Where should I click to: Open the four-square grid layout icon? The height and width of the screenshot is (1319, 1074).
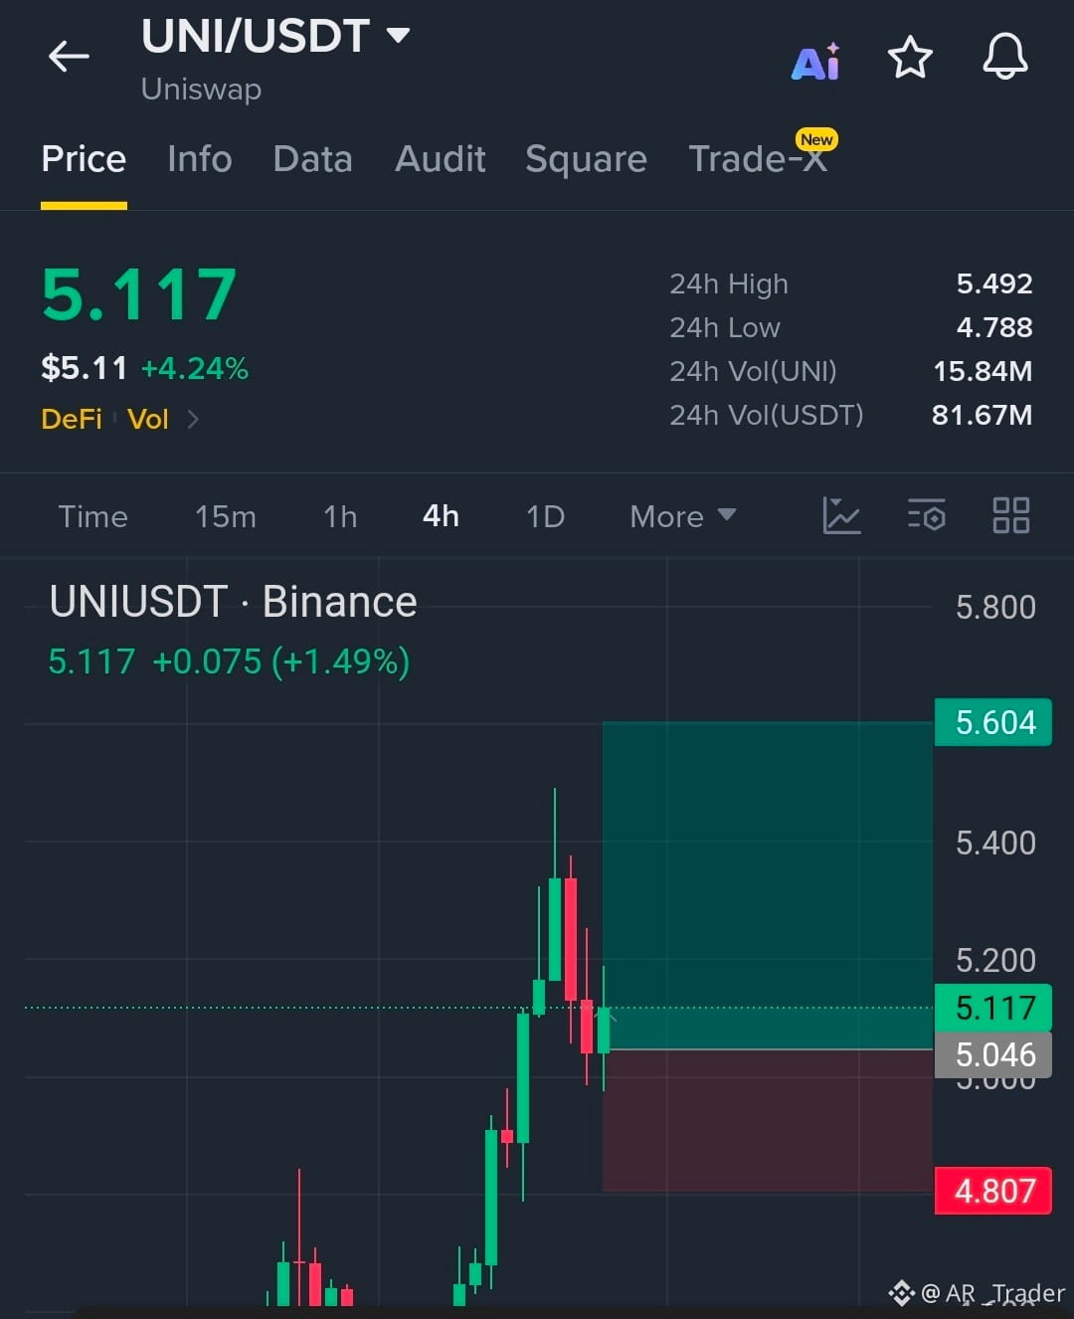click(1011, 515)
